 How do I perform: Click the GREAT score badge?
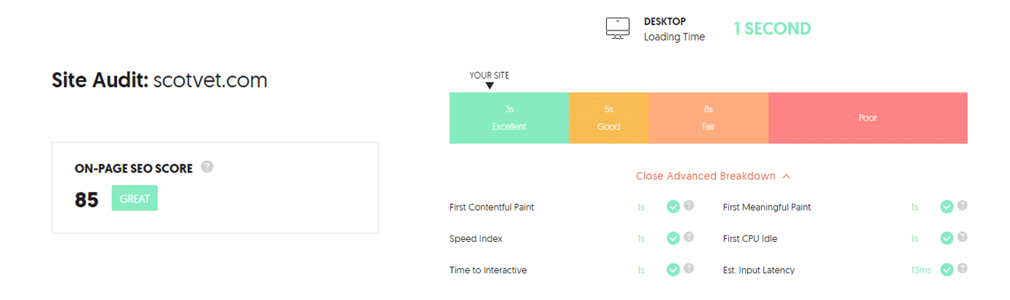[x=134, y=198]
